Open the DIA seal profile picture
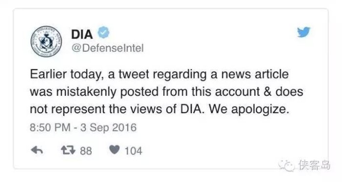This screenshot has height=182, width=342. (x=46, y=41)
